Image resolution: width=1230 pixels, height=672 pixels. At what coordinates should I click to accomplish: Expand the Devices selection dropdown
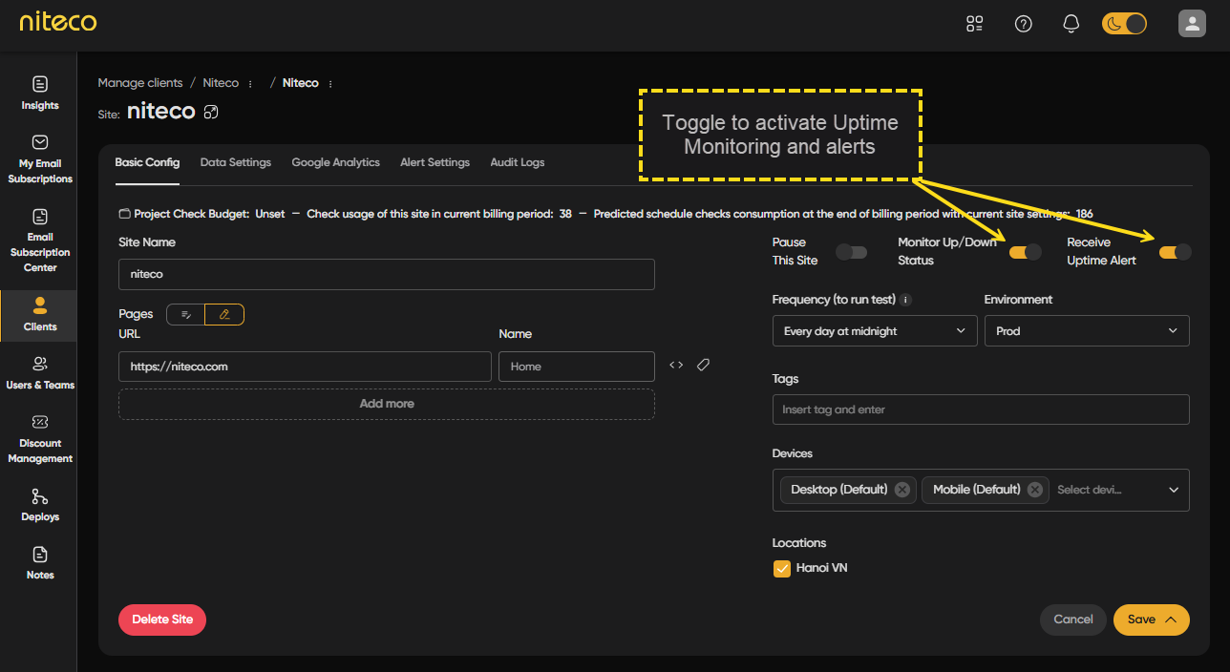pyautogui.click(x=1174, y=490)
